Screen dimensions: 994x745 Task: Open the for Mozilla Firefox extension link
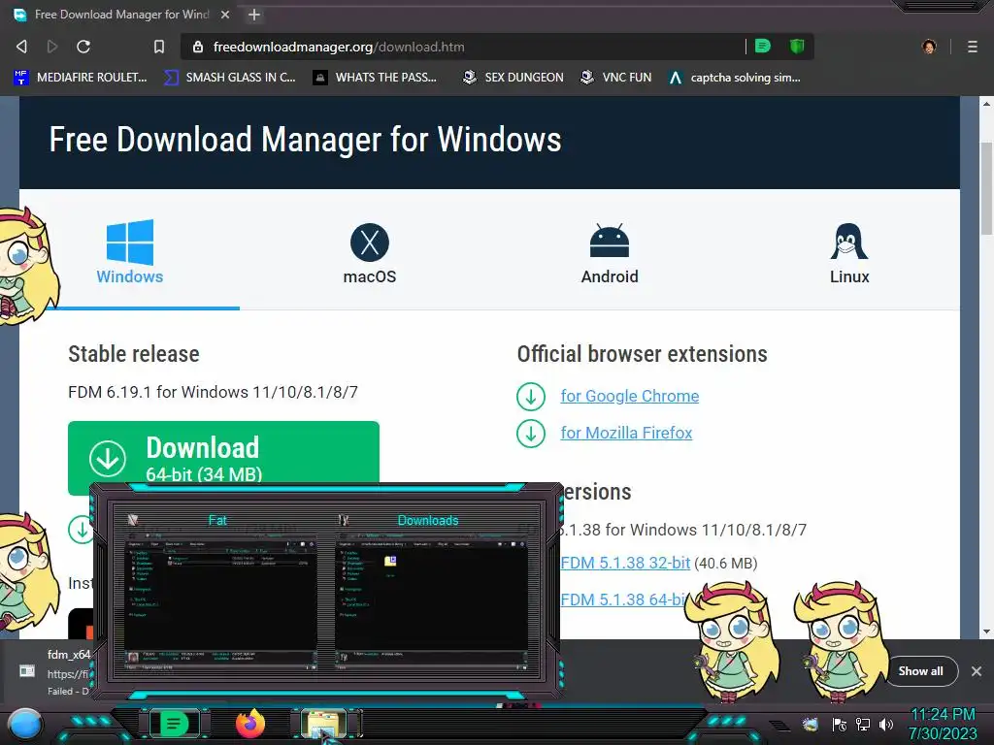626,433
